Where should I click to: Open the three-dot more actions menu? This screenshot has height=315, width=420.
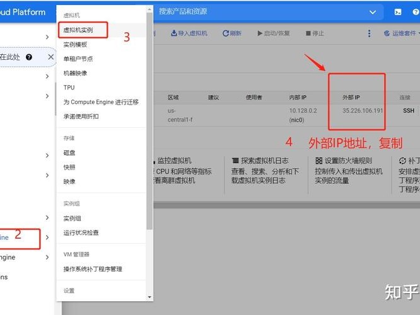click(x=370, y=33)
